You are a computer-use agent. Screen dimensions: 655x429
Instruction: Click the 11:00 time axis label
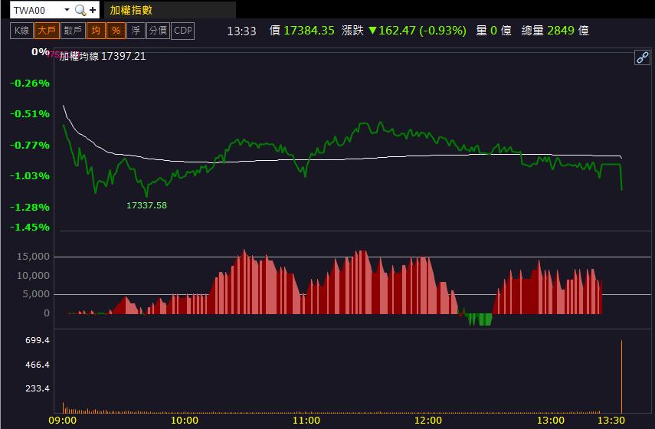pos(306,421)
